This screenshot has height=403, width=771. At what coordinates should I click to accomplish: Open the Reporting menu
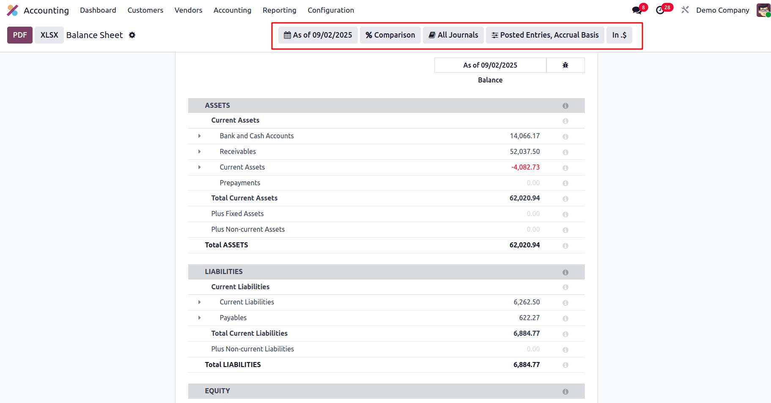279,10
